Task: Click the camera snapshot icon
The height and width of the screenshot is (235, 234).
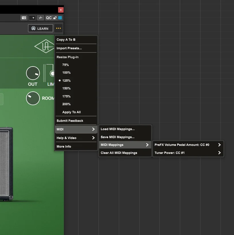Action: pos(24,18)
